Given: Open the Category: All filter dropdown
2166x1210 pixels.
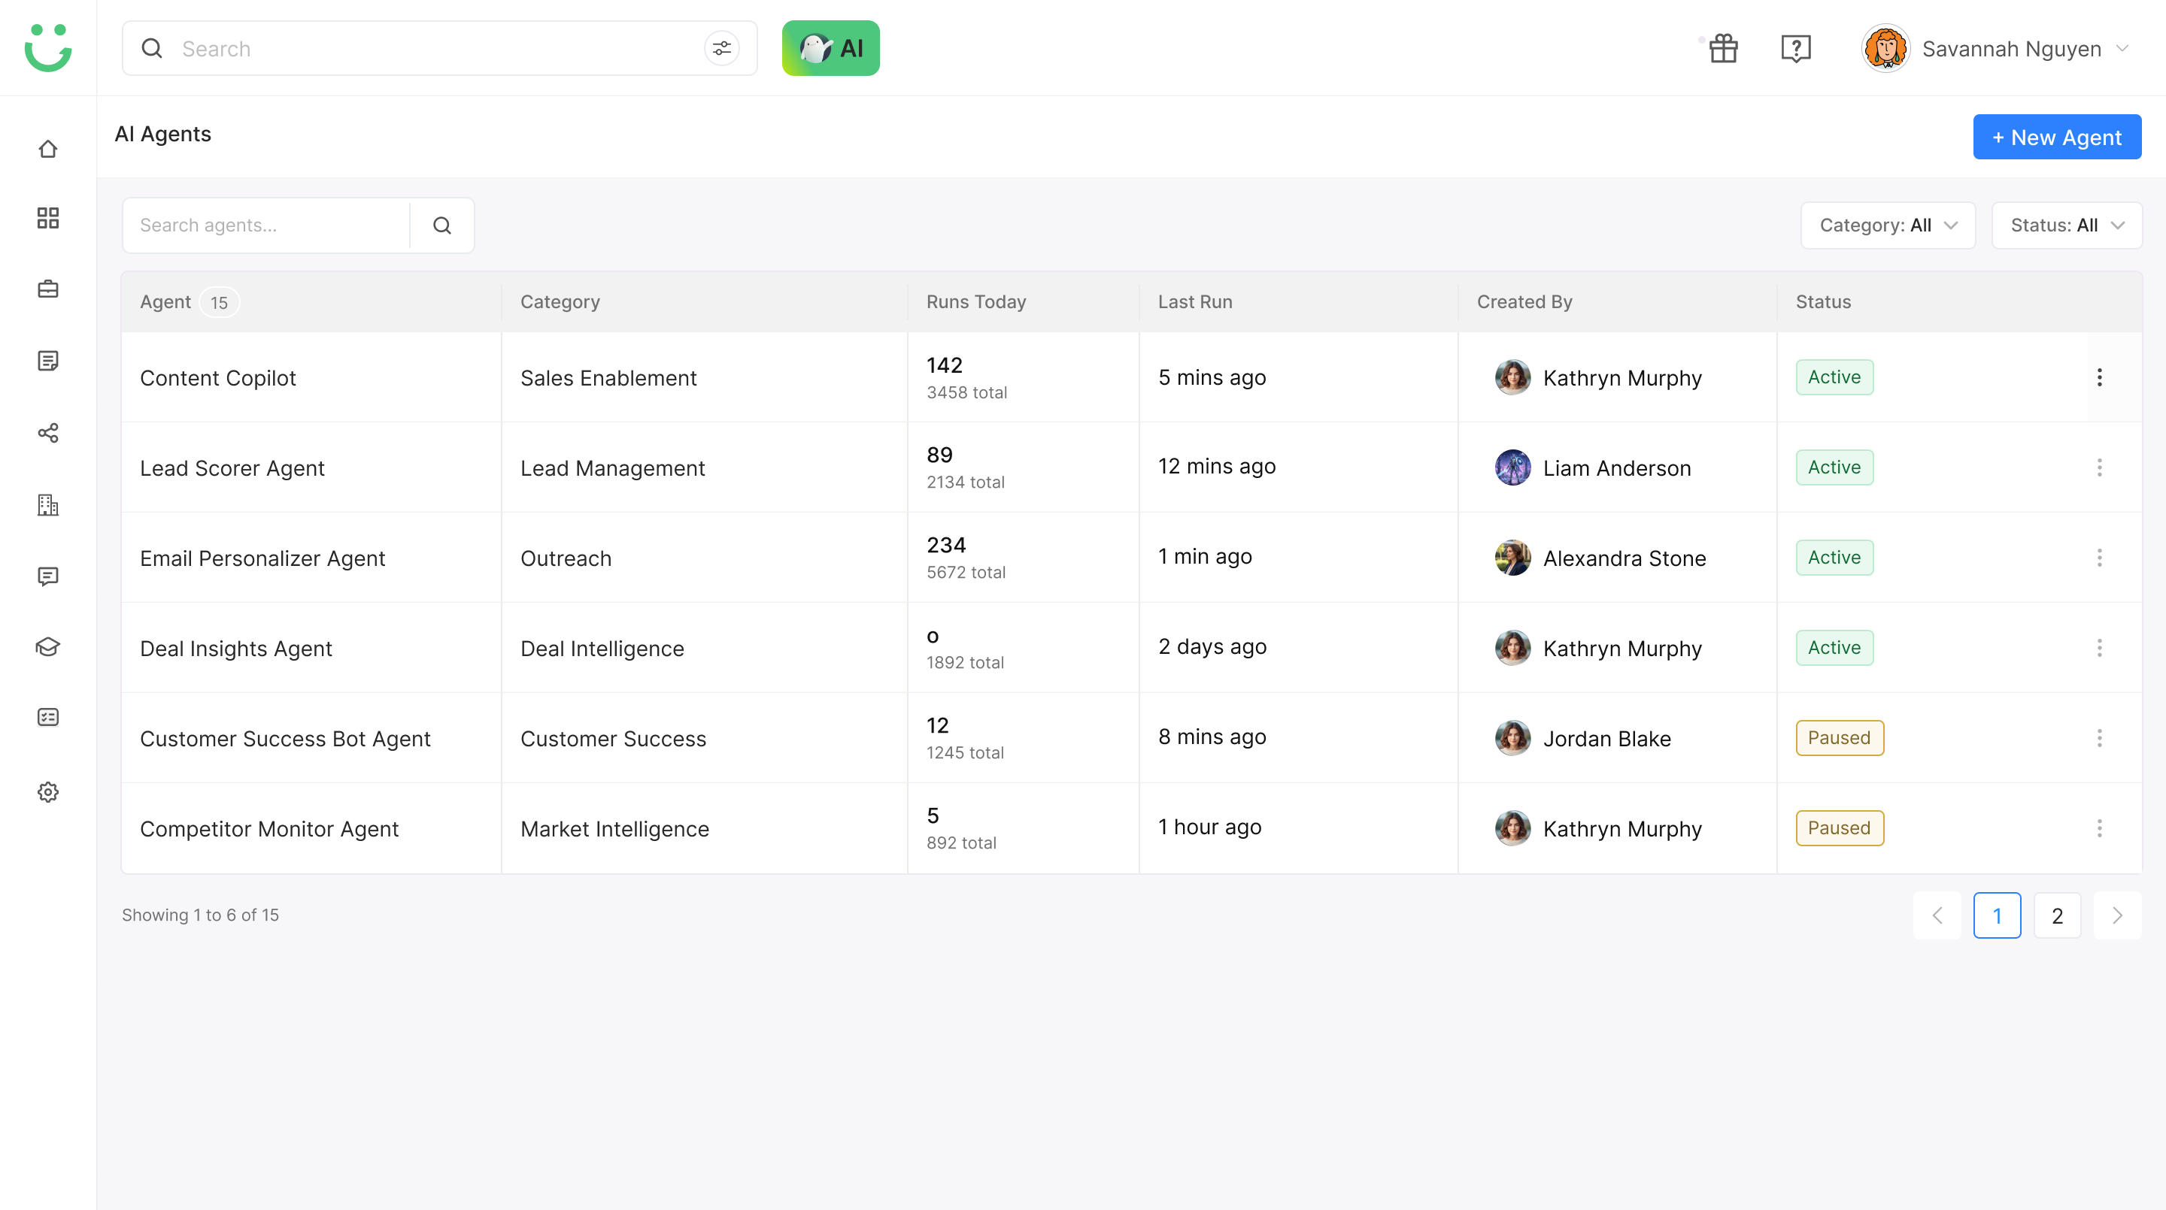Looking at the screenshot, I should tap(1888, 225).
